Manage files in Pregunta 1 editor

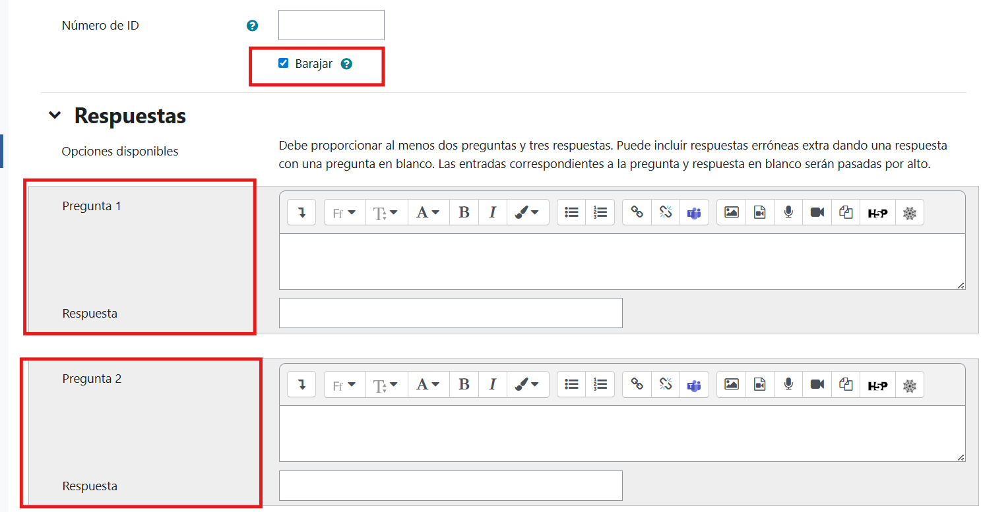tap(846, 212)
